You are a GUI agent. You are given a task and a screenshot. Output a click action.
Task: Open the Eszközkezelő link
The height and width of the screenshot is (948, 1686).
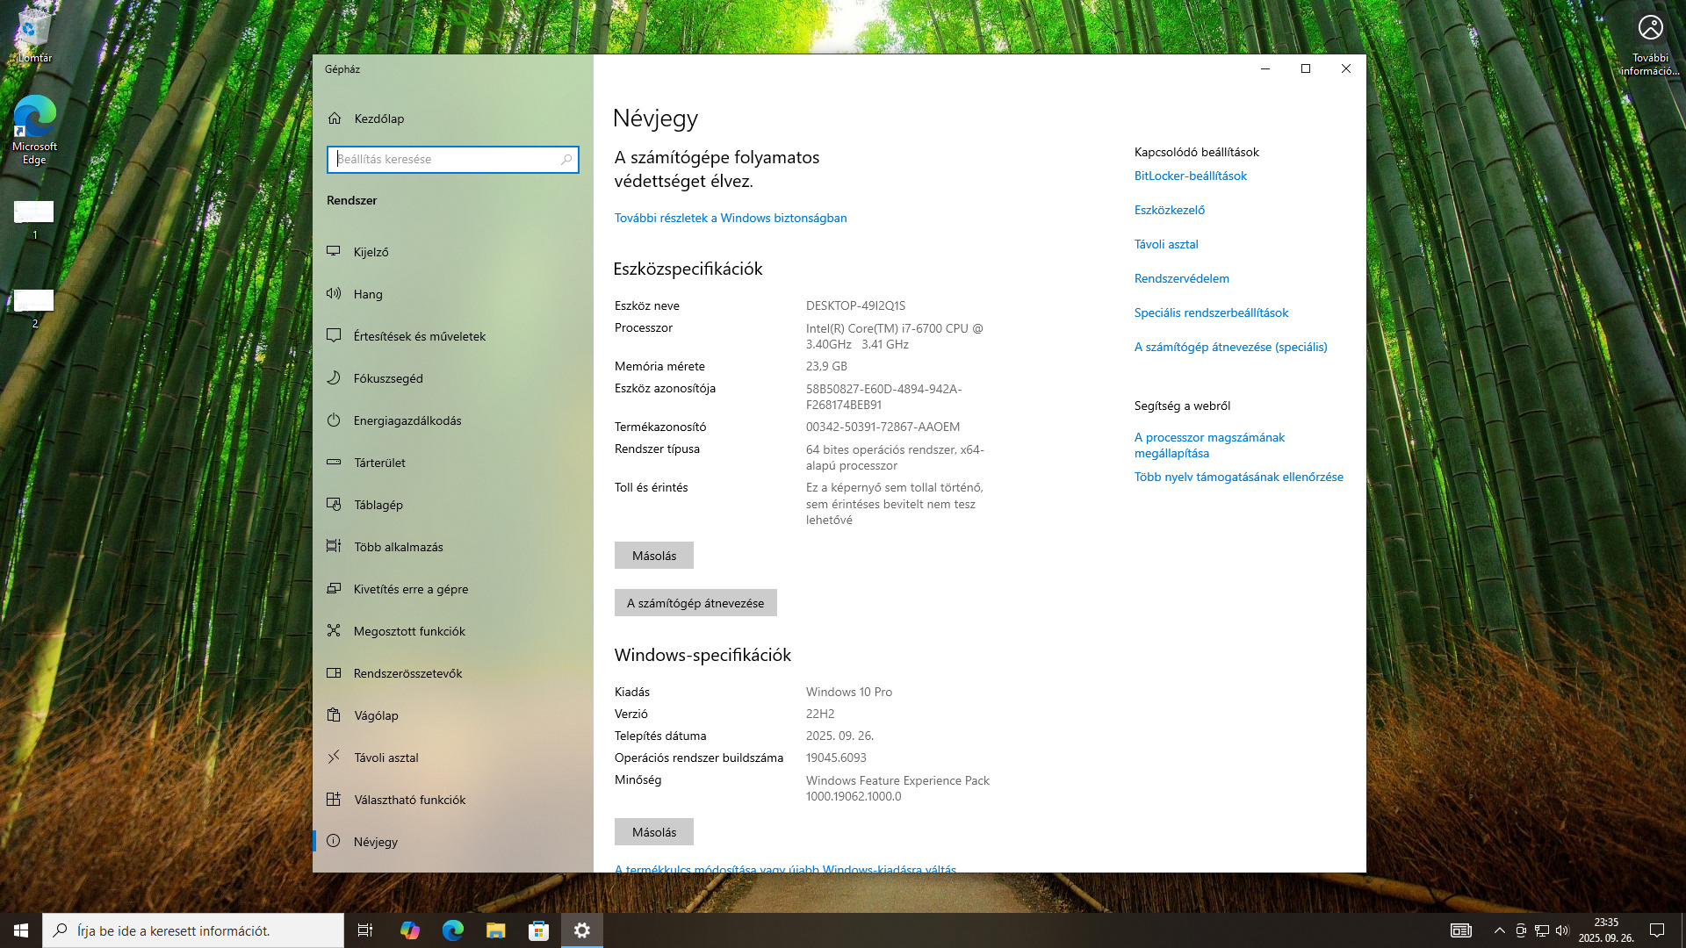tap(1169, 210)
